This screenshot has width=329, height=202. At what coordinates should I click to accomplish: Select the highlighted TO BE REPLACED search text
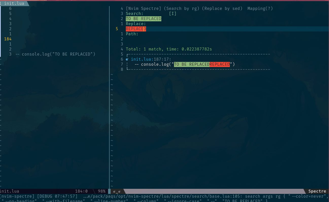click(x=143, y=19)
